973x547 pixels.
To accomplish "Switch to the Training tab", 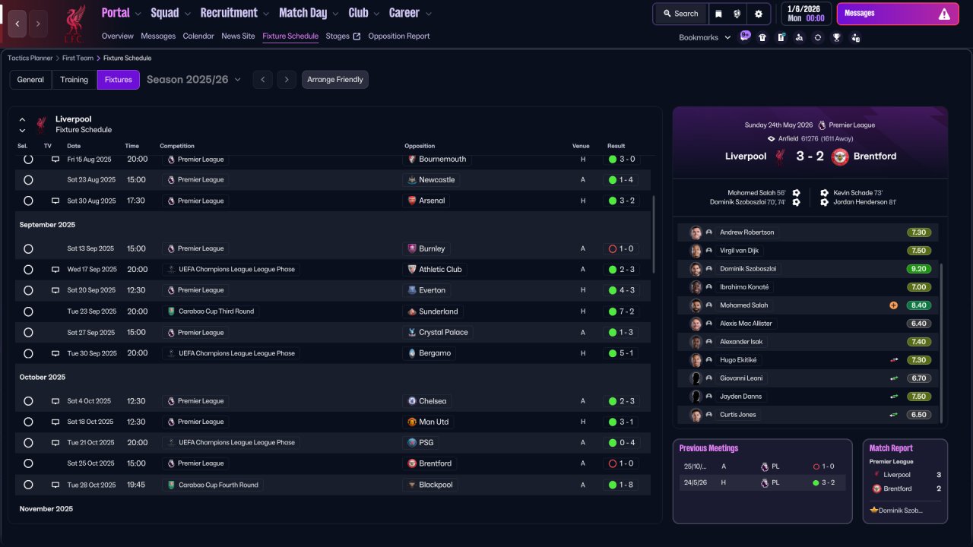I will coord(74,80).
